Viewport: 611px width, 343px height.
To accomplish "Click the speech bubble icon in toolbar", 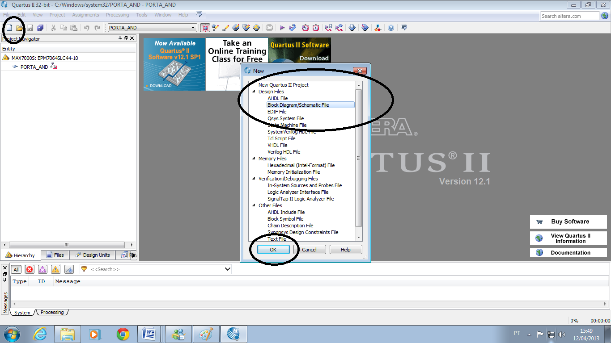I will (x=404, y=28).
